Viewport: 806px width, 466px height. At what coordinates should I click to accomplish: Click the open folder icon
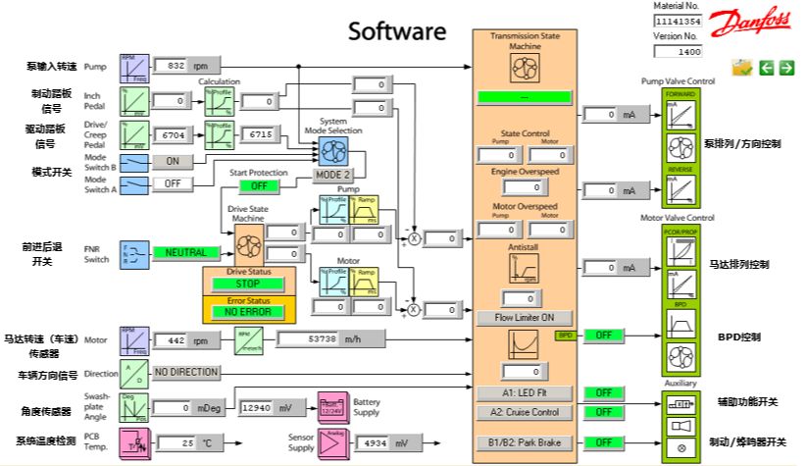742,68
